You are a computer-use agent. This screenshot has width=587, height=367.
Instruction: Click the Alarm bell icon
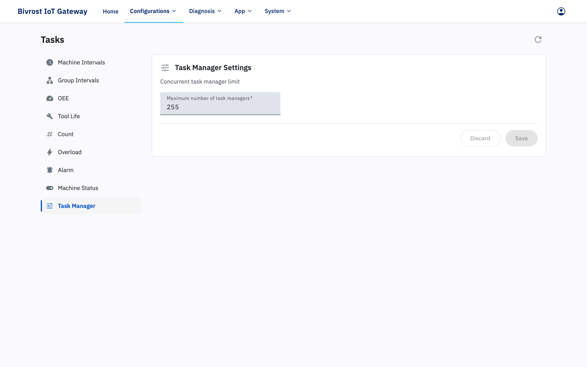pos(50,170)
